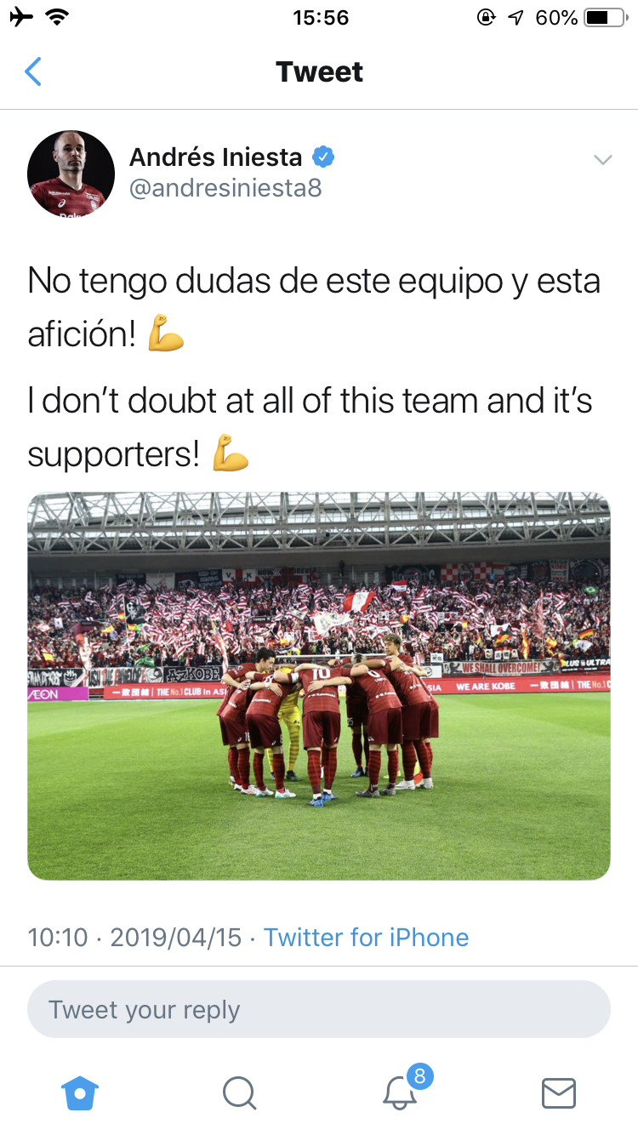
Task: Open the @andresiniesta8 handle
Action: [x=225, y=188]
